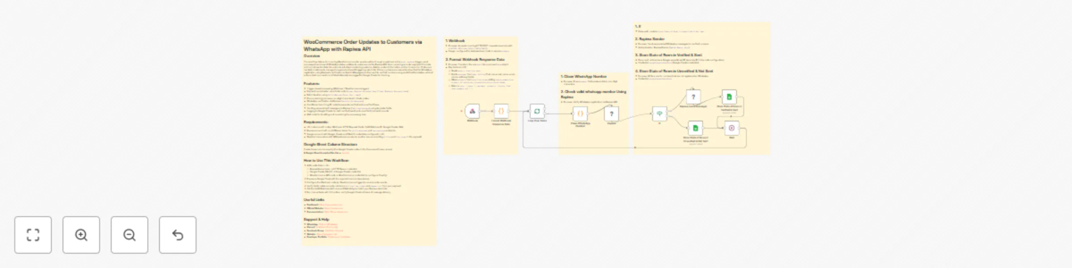Image resolution: width=1072 pixels, height=268 pixels.
Task: Select the Clean WhatsApp Number code node
Action: pyautogui.click(x=580, y=114)
